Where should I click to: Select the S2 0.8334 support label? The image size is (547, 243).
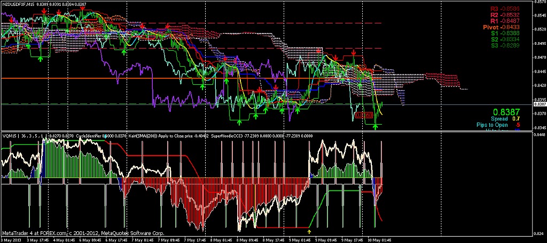click(x=505, y=39)
